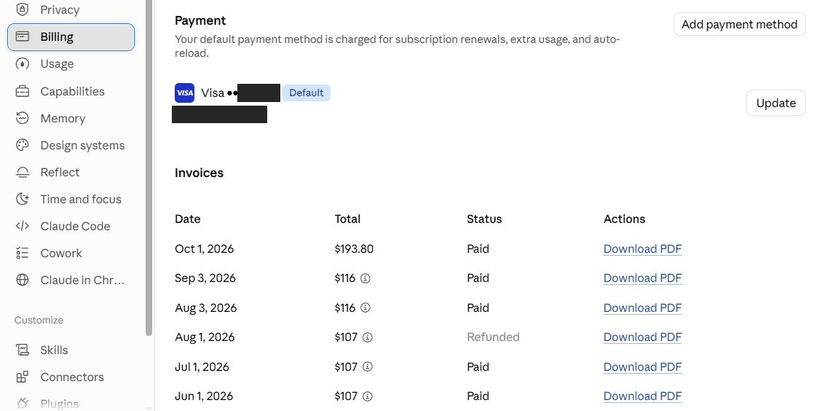The height and width of the screenshot is (411, 822).
Task: Click the Refunded status text
Action: [493, 337]
